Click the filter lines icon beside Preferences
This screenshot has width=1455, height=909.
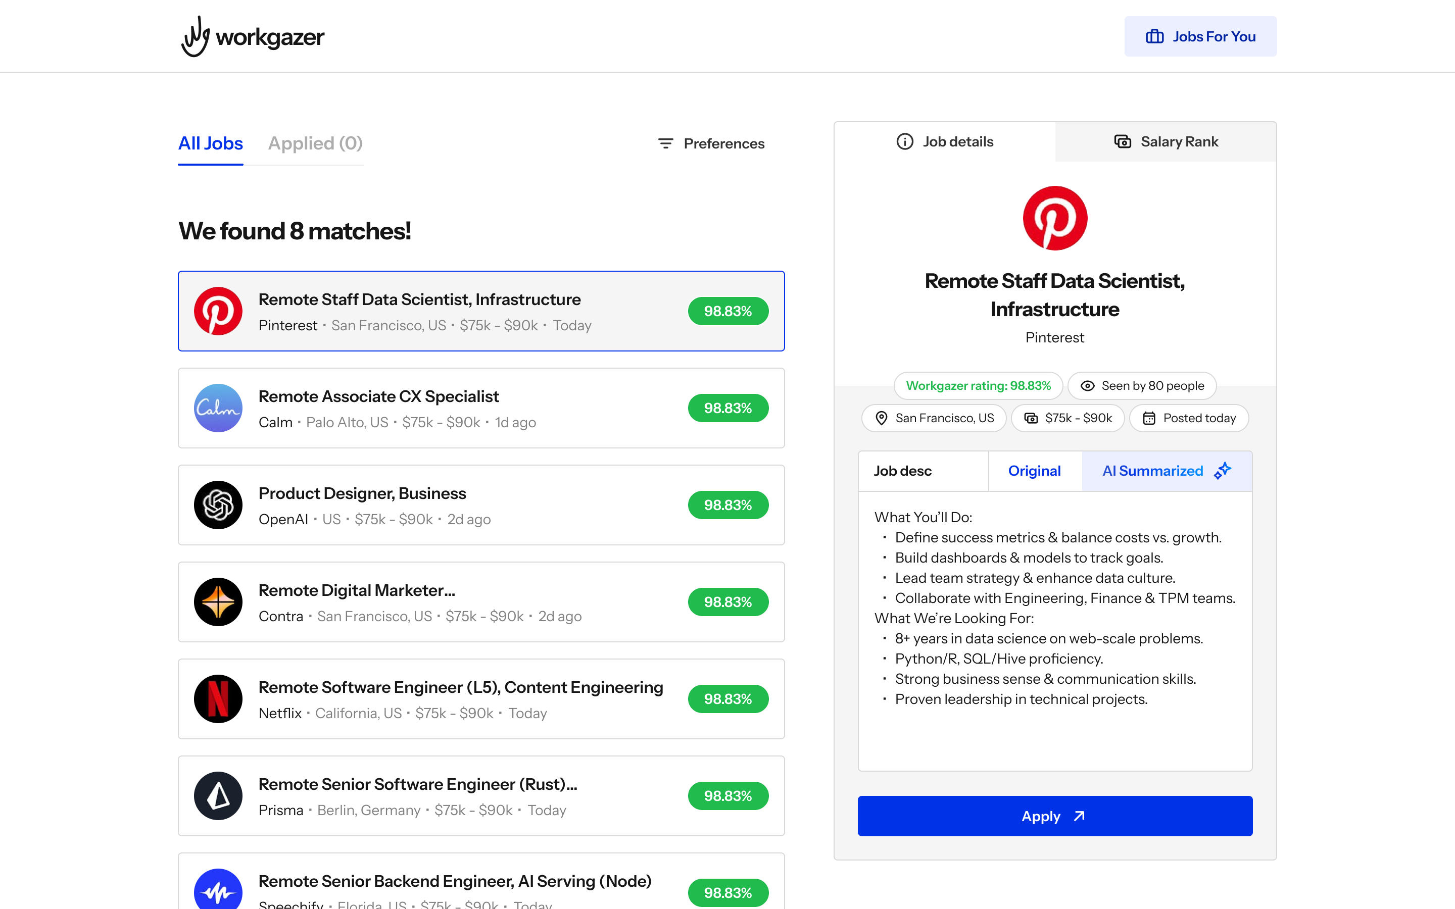(x=665, y=144)
